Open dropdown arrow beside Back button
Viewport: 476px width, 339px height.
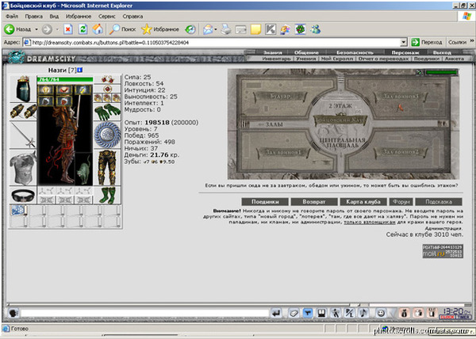[36, 29]
